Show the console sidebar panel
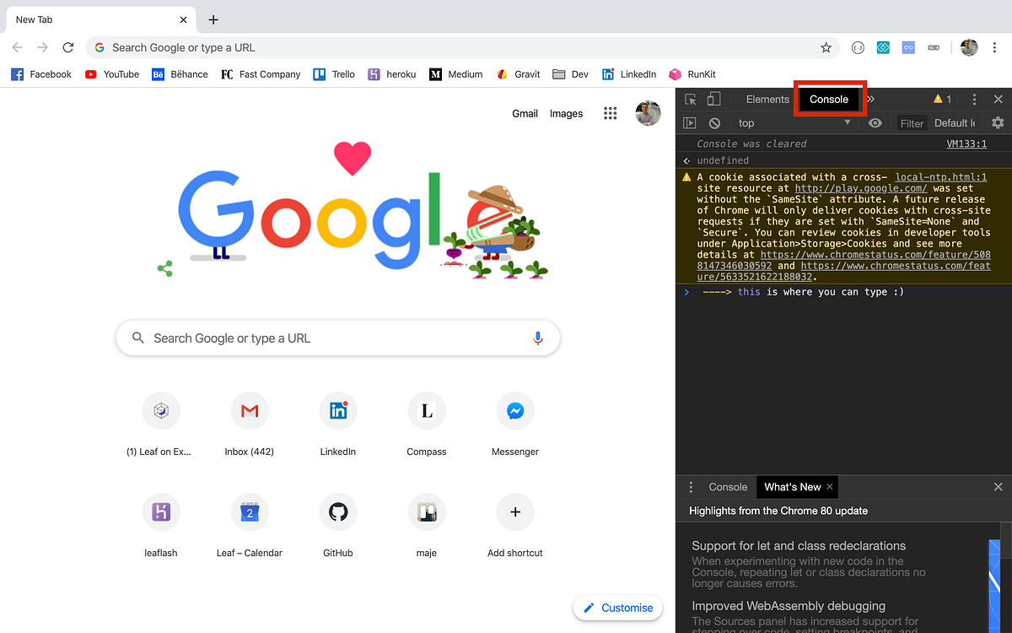 690,122
